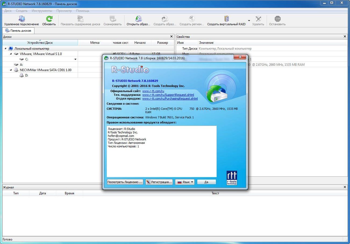Collapse the NECVMWar VMware SATA CD01 node
The width and height of the screenshot is (350, 244).
click(x=11, y=70)
